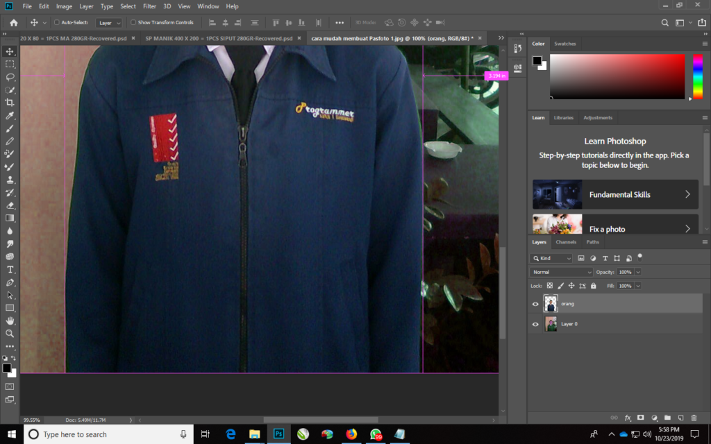This screenshot has height=444, width=711.
Task: Select the Clone Stamp tool
Action: 10,180
